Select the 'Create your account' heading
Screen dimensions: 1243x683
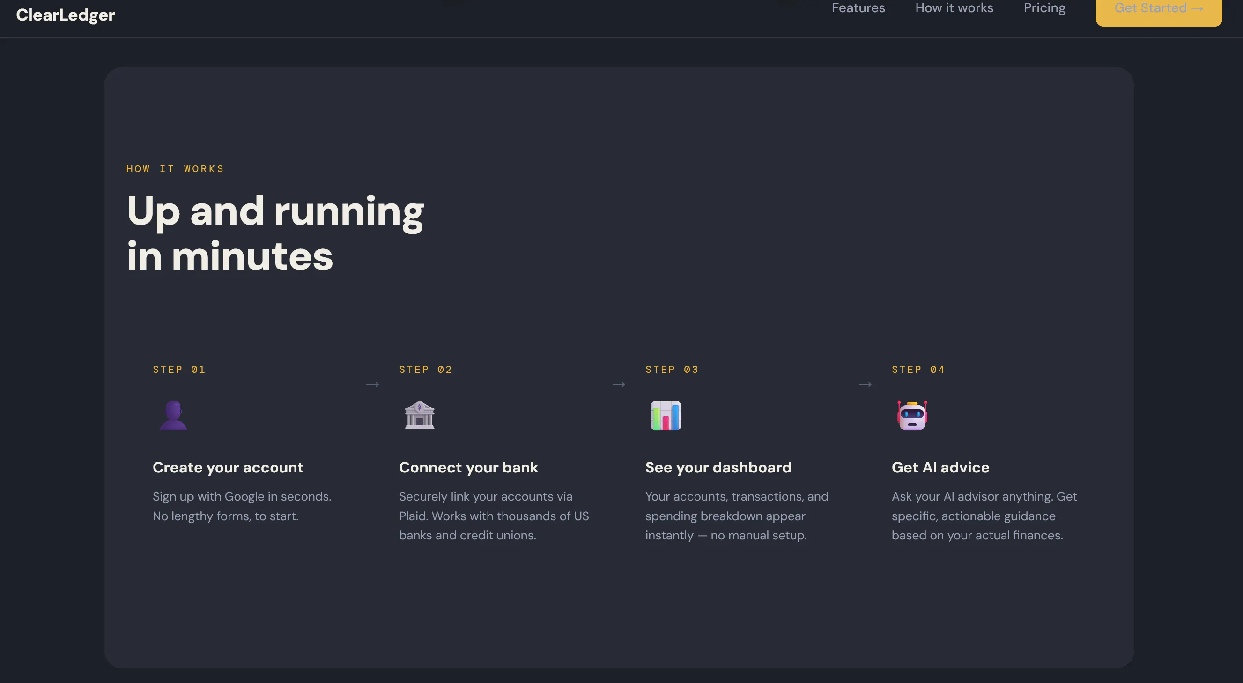tap(228, 467)
